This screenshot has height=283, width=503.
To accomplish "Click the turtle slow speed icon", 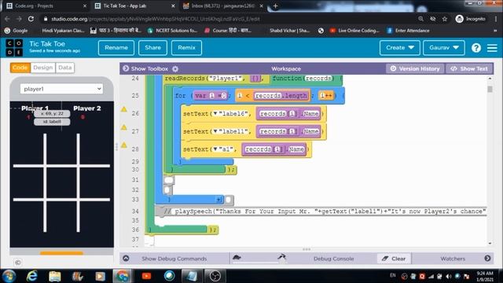I will [x=237, y=257].
